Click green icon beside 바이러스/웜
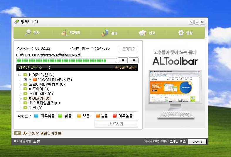This screenshot has height=157, width=231. pos(25,75)
